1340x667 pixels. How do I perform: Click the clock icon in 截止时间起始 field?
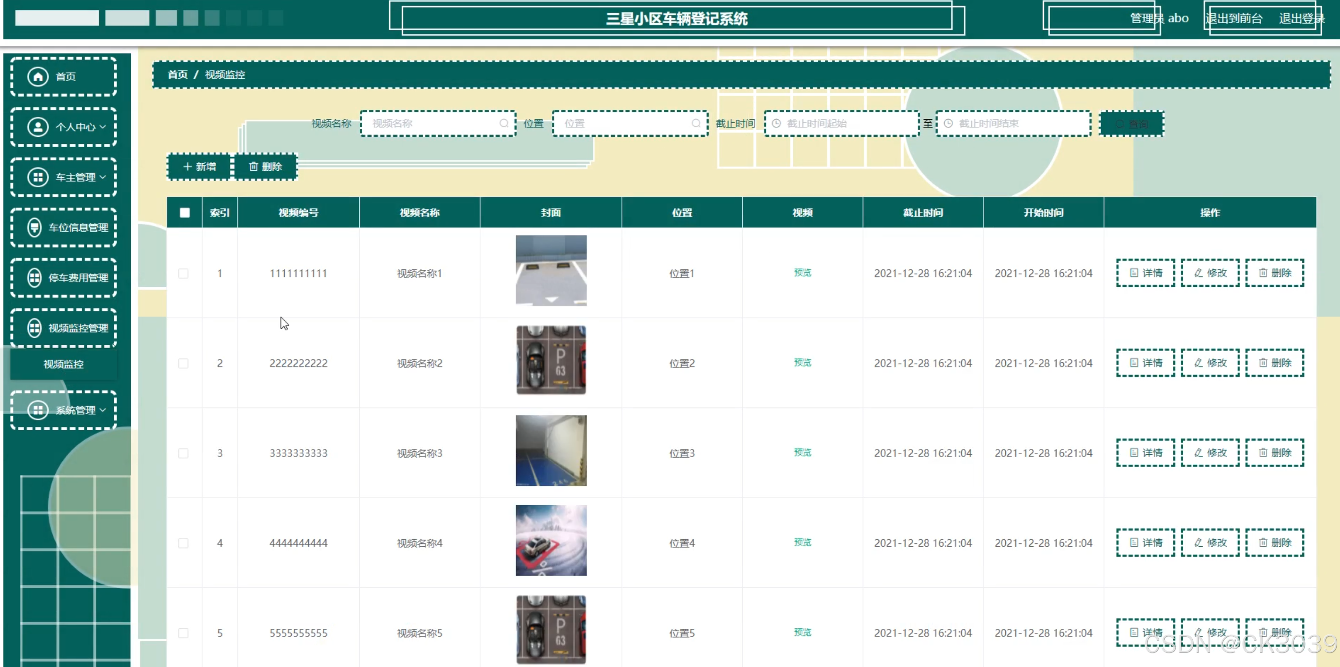(776, 123)
